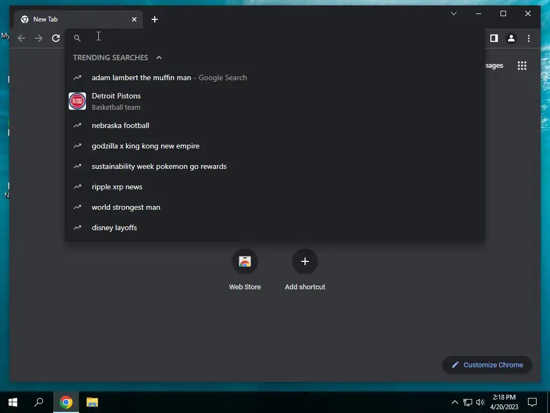Image resolution: width=550 pixels, height=413 pixels.
Task: Select the ripple xrp news suggestion
Action: 275,187
